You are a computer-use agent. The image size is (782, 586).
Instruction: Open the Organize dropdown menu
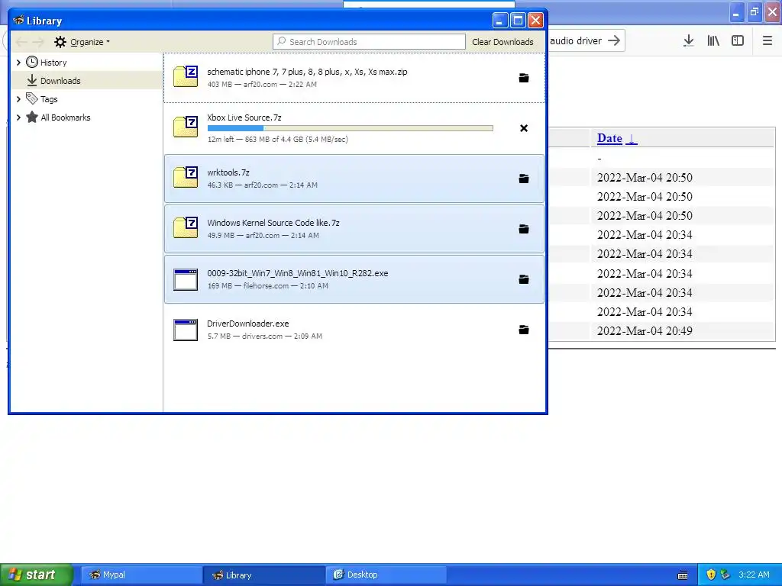coord(82,42)
